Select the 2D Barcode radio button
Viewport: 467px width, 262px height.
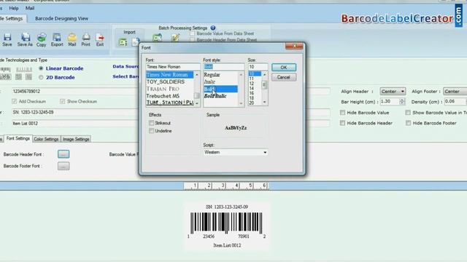point(41,77)
